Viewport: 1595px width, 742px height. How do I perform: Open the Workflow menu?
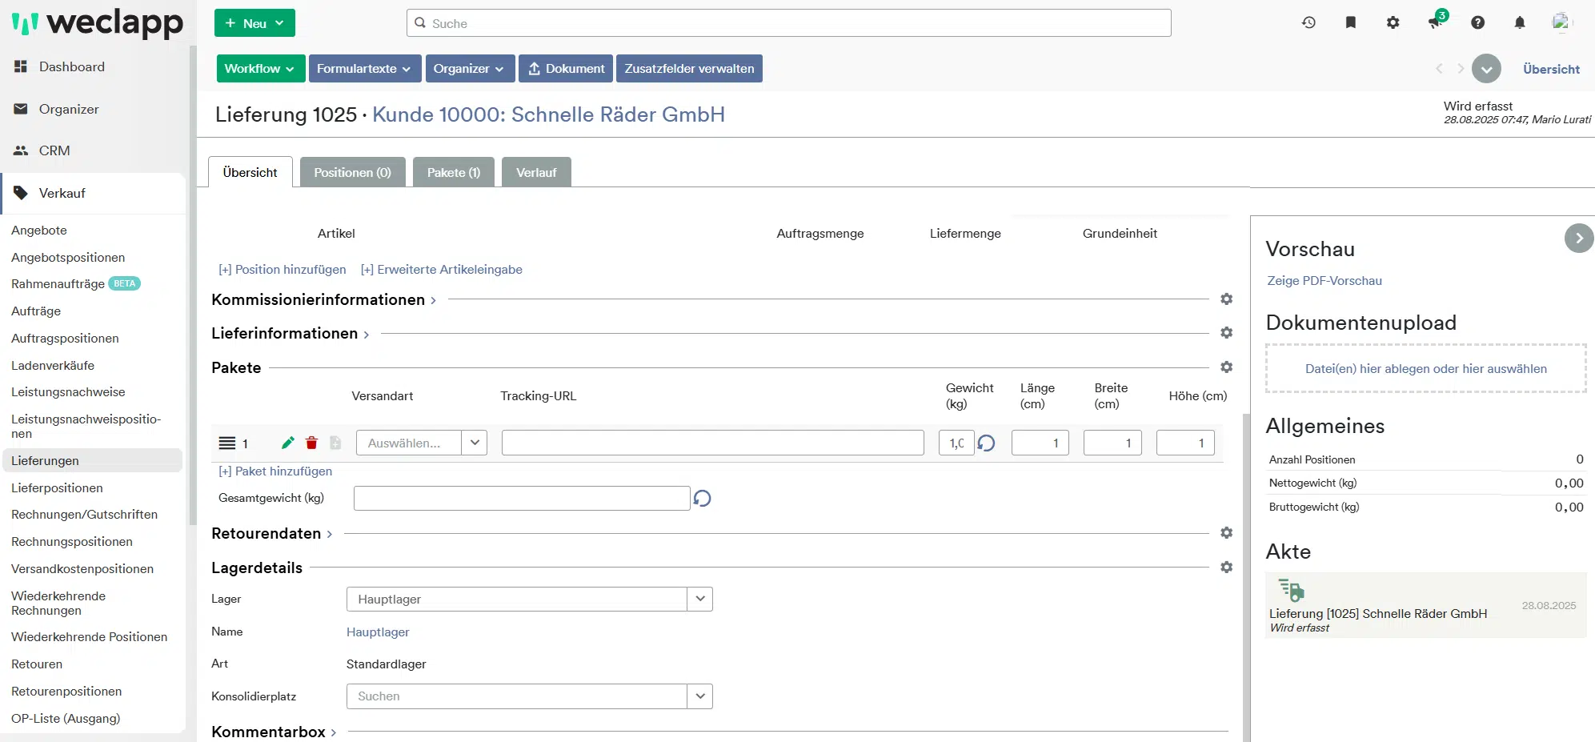(x=260, y=69)
